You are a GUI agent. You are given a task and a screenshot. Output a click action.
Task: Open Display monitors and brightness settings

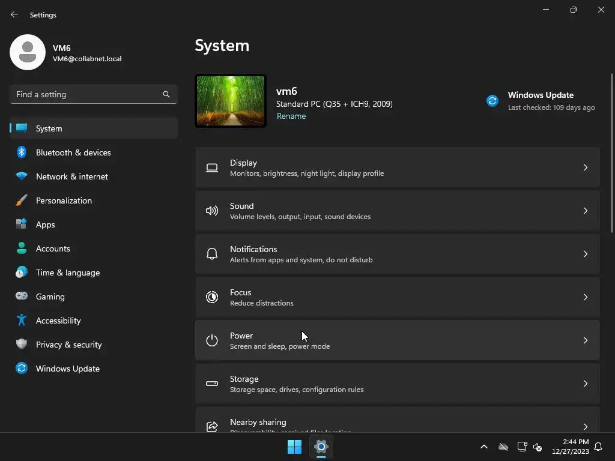398,167
